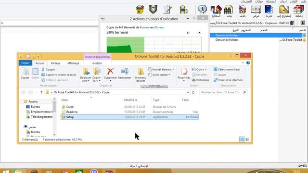Switch to large icons view layout
Screen dimensions: 308x173
coord(247,139)
